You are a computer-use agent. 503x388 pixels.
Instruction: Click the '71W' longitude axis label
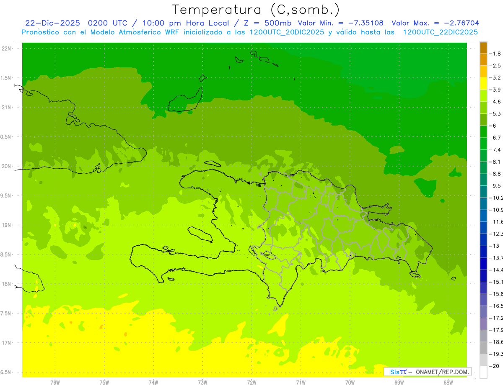tap(301, 383)
